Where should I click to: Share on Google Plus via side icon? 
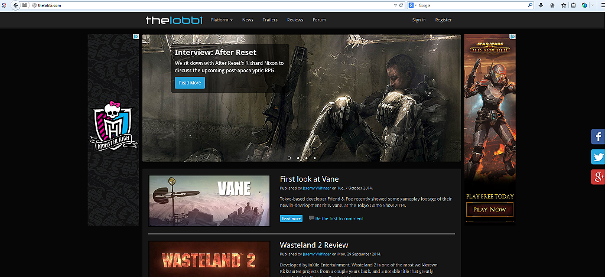click(x=598, y=177)
